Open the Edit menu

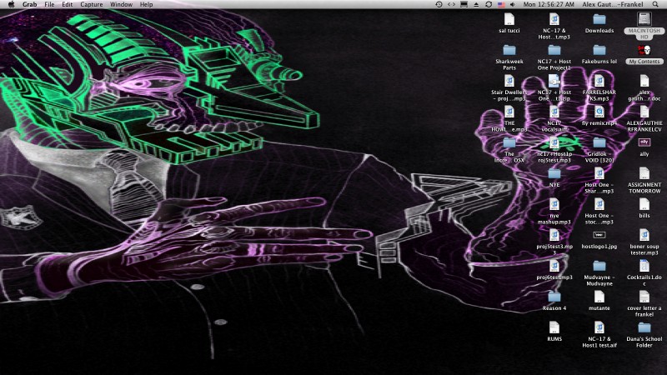pos(68,4)
